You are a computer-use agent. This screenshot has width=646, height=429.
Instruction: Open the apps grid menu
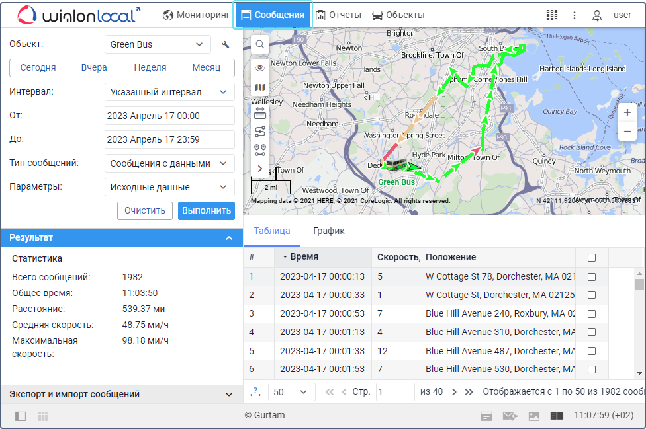(x=551, y=15)
